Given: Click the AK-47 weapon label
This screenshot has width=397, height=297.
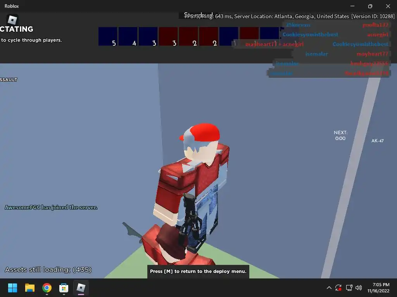Looking at the screenshot, I should (377, 141).
